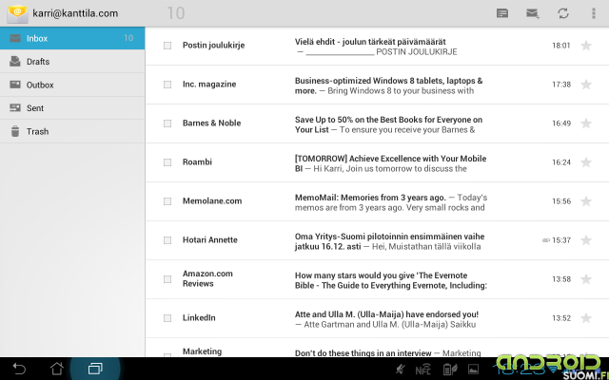Select the Postin joulukirje email checkbox

(x=167, y=46)
